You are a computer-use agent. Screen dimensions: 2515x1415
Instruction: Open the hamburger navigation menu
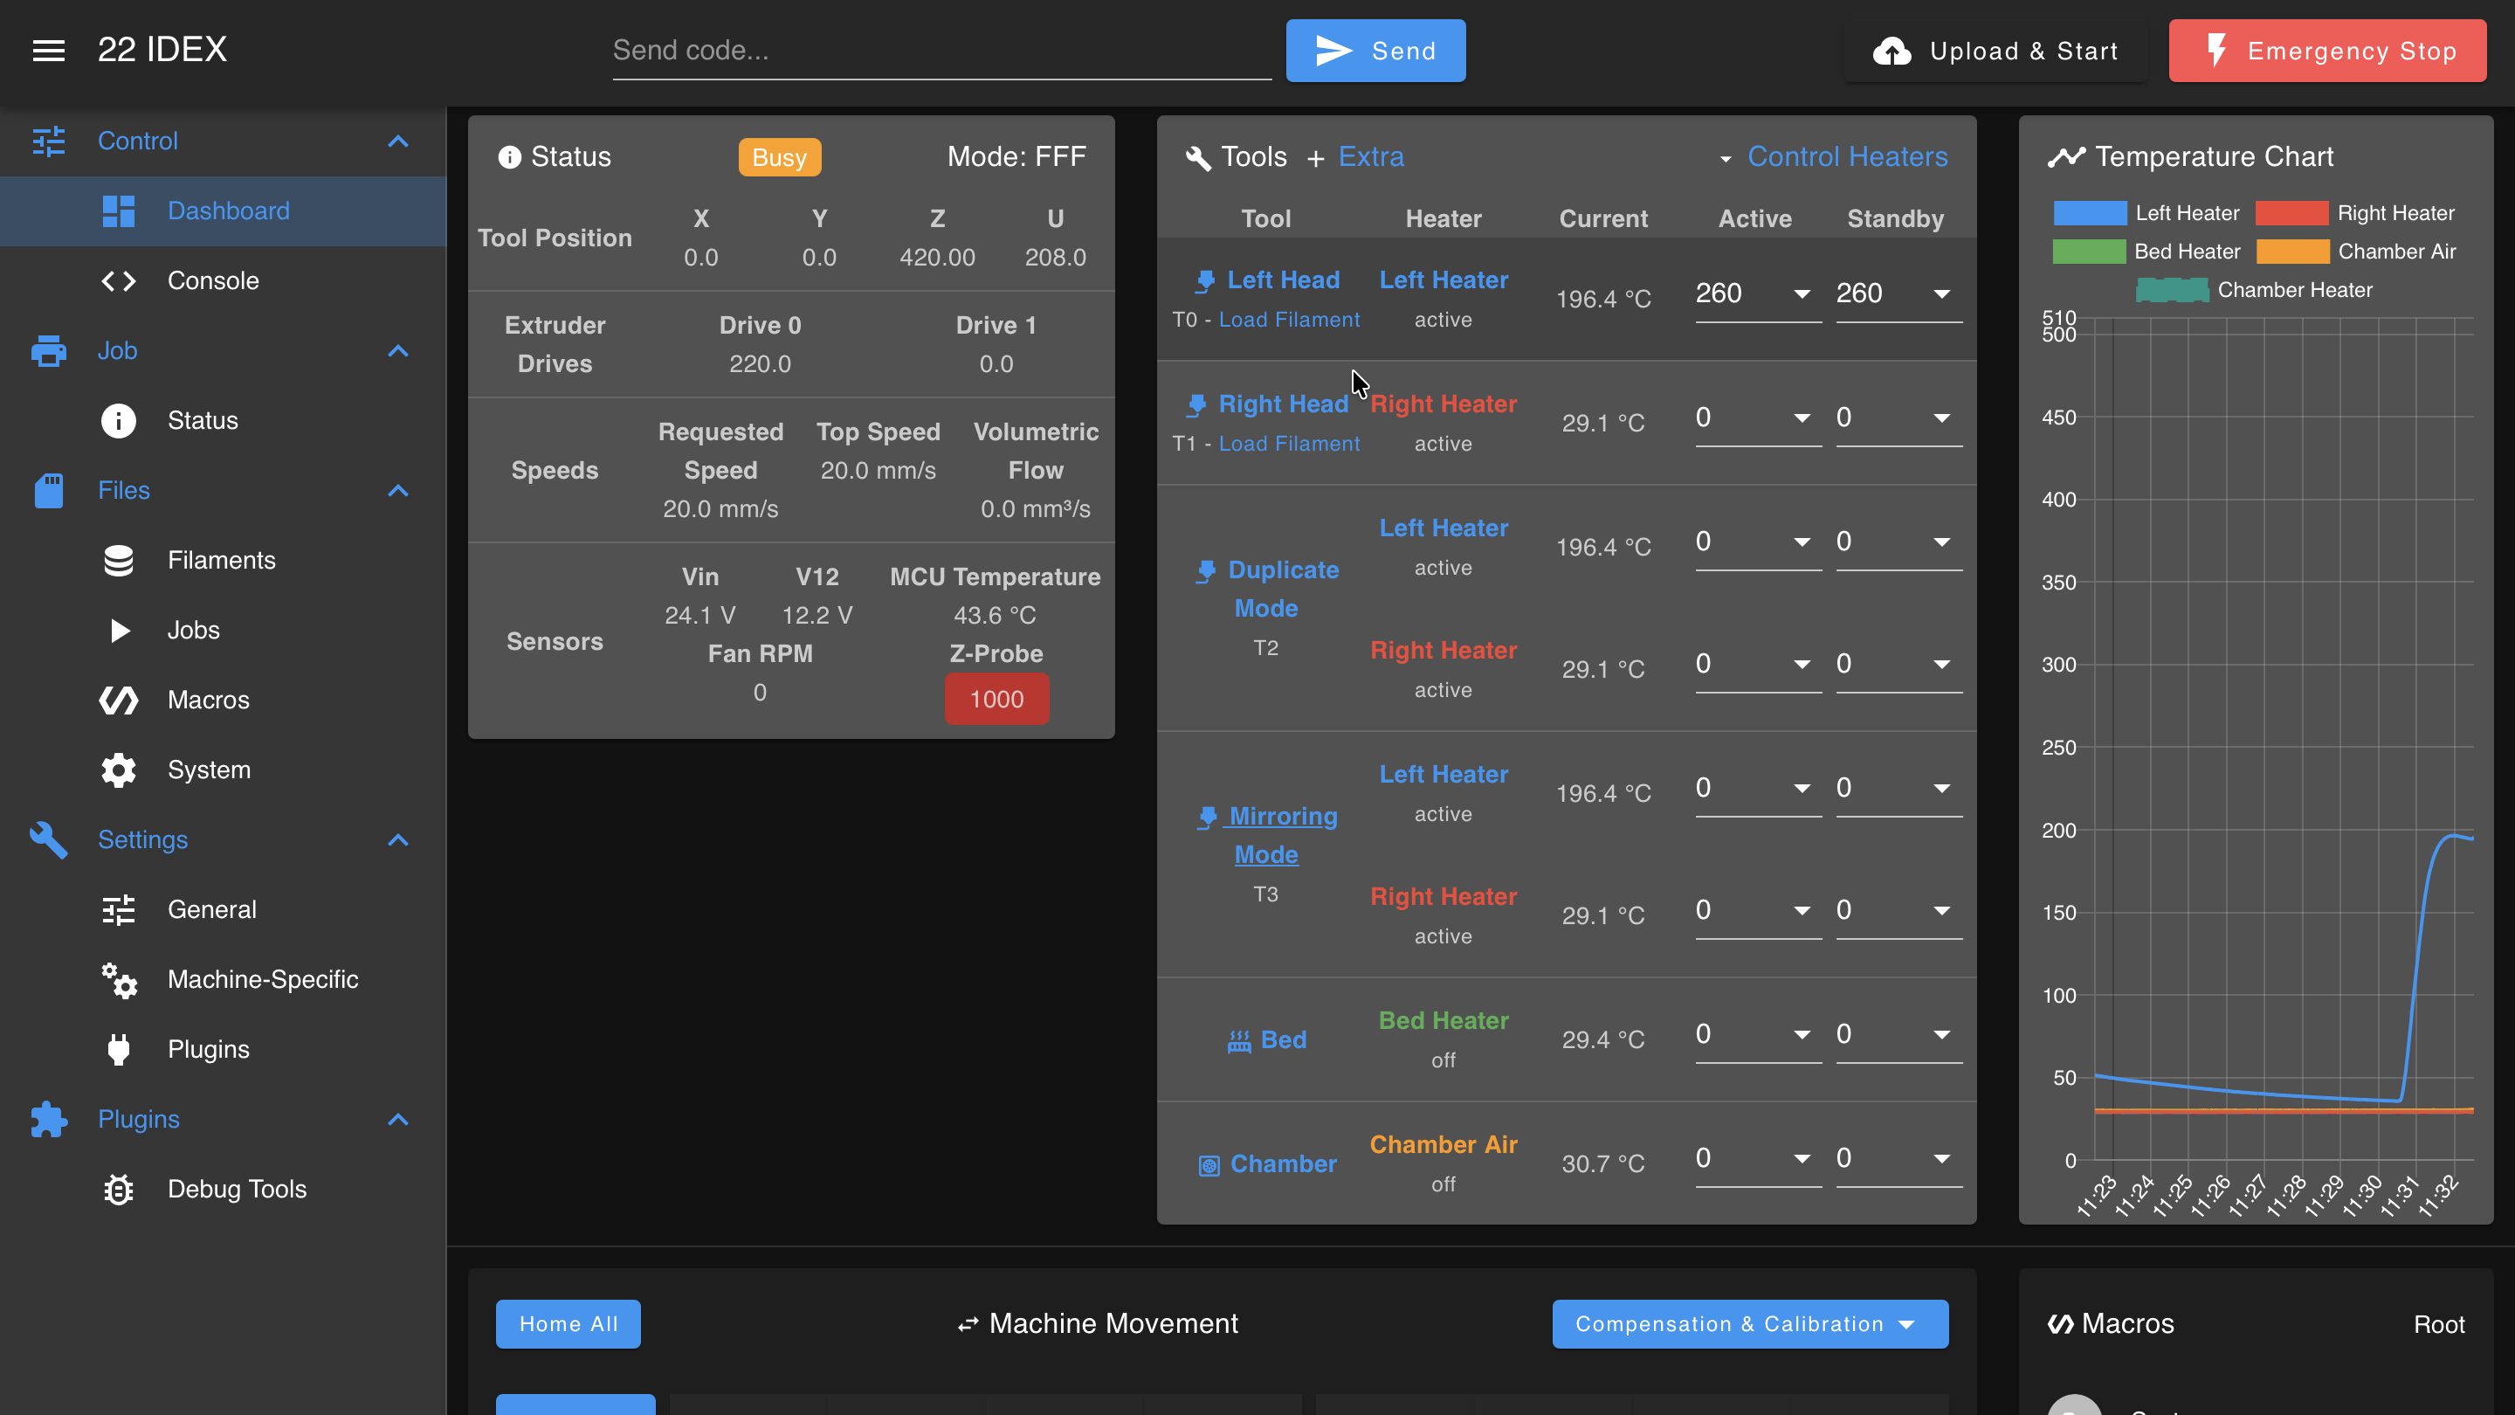tap(49, 50)
